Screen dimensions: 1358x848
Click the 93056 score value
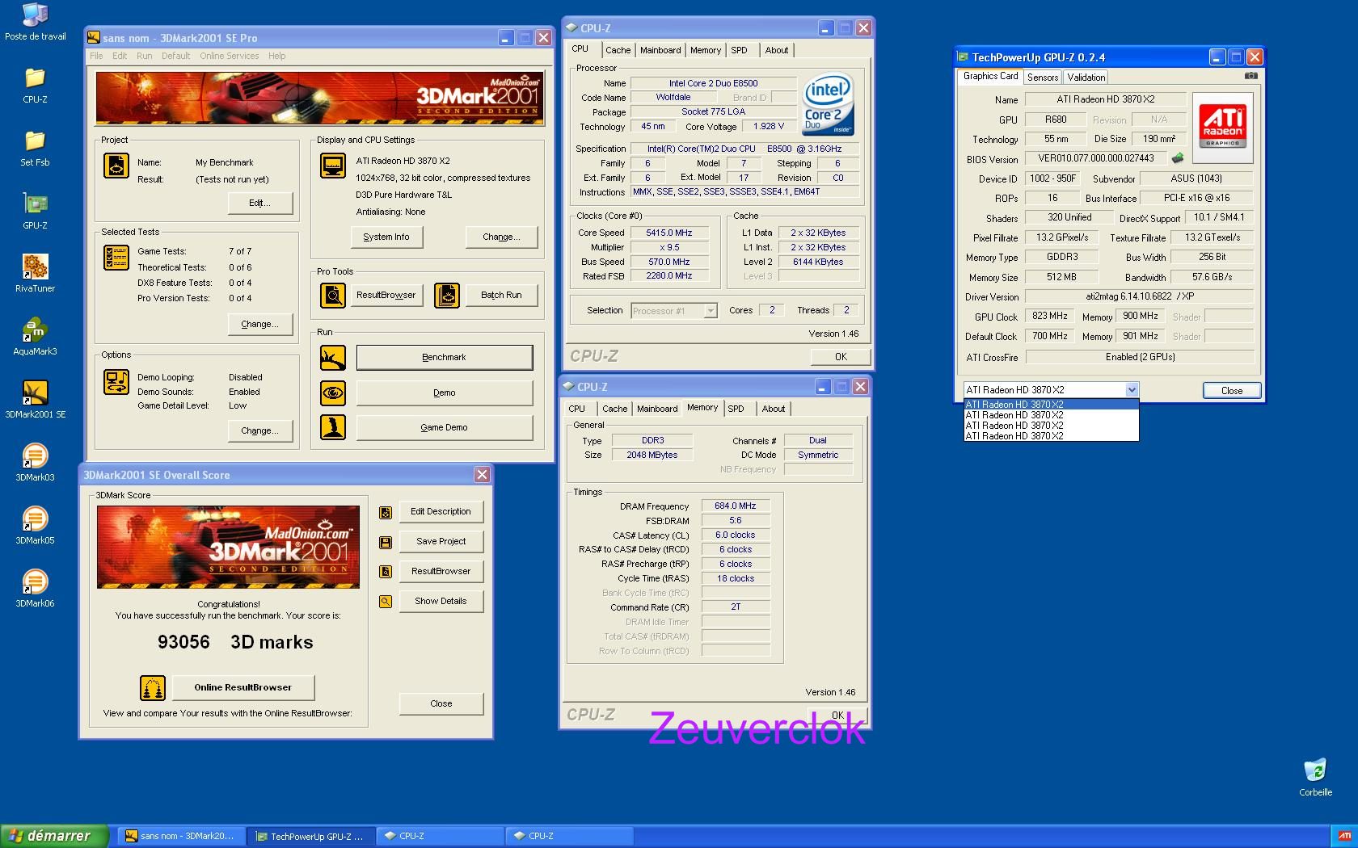pyautogui.click(x=183, y=642)
